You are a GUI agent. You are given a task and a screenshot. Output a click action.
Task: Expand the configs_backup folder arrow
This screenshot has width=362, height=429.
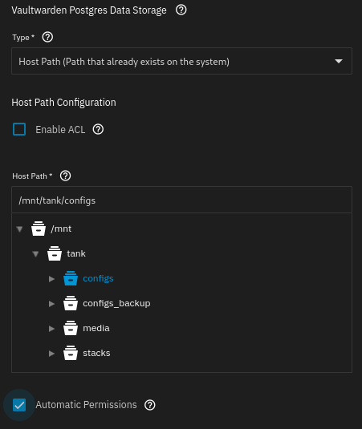(x=51, y=304)
